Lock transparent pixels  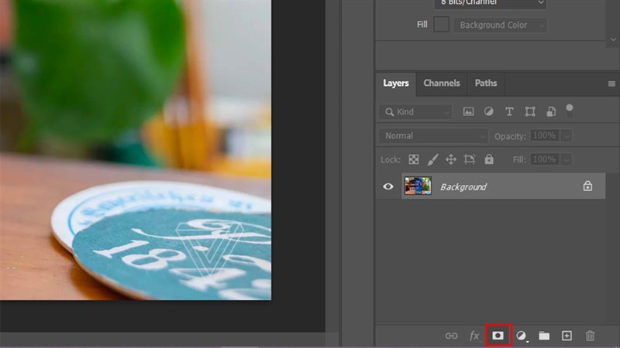coord(414,159)
